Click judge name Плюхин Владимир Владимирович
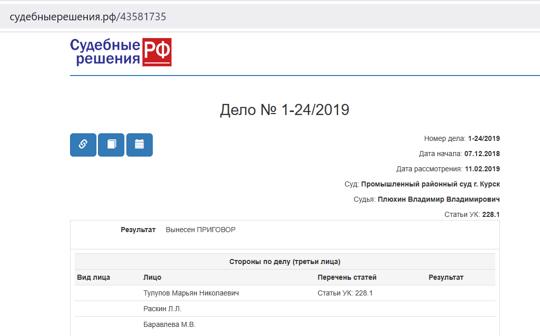The image size is (540, 336). 438,199
